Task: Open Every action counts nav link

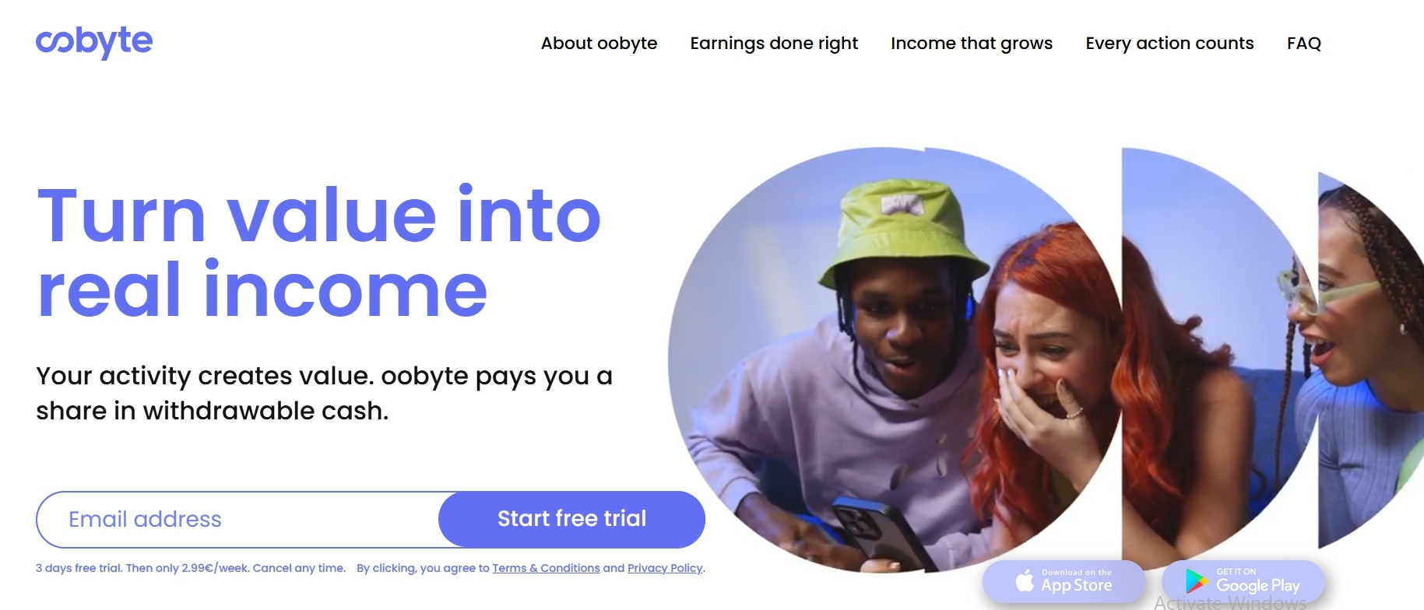Action: [1169, 44]
